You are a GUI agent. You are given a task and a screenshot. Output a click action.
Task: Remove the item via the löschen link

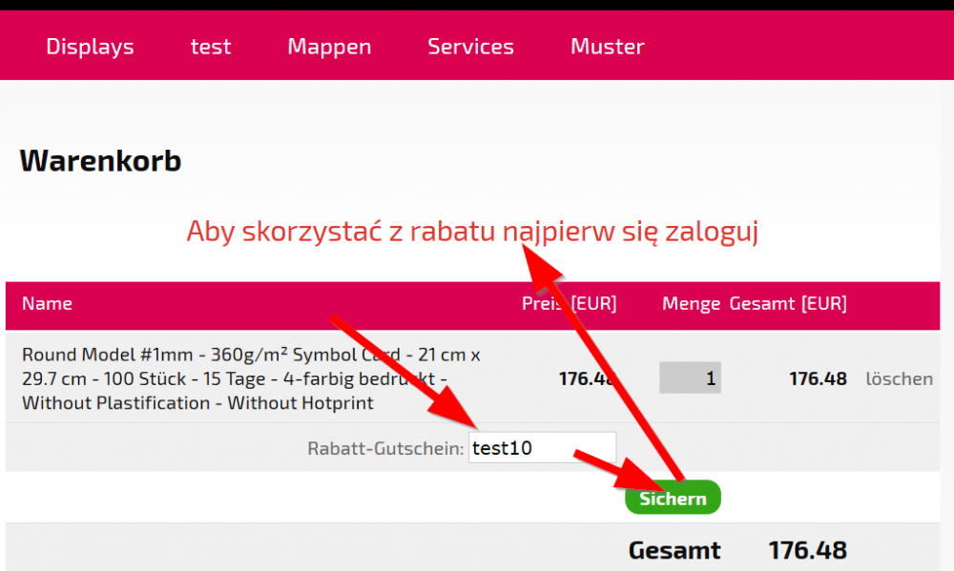click(900, 378)
